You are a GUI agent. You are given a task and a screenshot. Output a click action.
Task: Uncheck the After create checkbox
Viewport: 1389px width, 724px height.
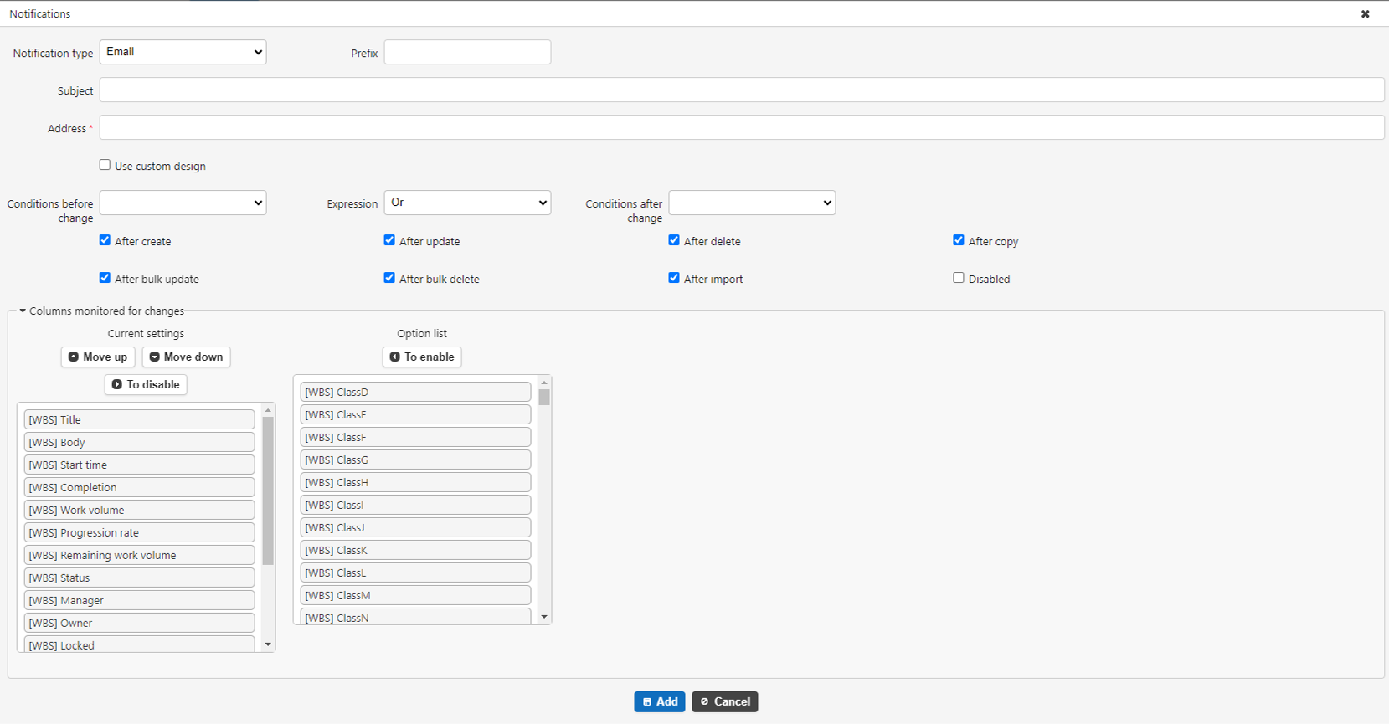[105, 240]
